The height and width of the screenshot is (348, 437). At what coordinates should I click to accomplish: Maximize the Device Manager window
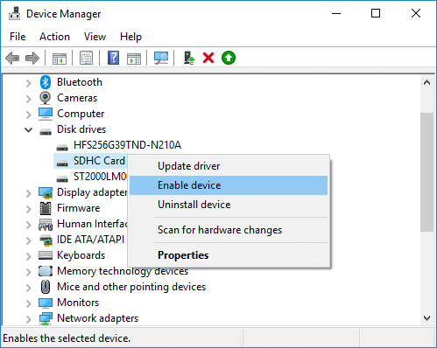coord(376,13)
